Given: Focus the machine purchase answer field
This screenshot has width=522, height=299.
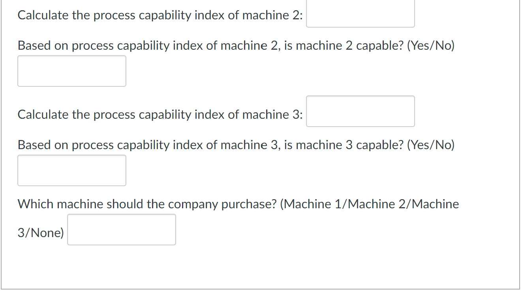Looking at the screenshot, I should [x=122, y=230].
